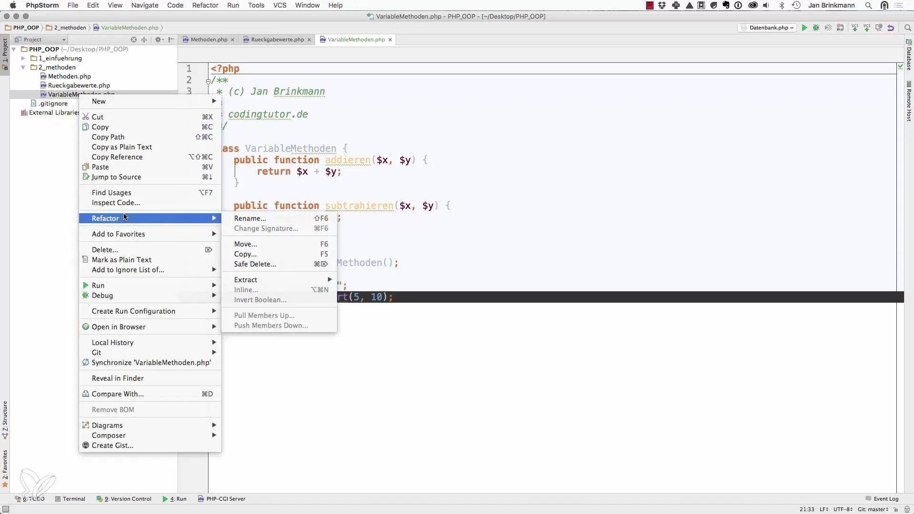Click Listen for PHP Debug Connections icon
The image size is (914, 514).
pos(840,28)
